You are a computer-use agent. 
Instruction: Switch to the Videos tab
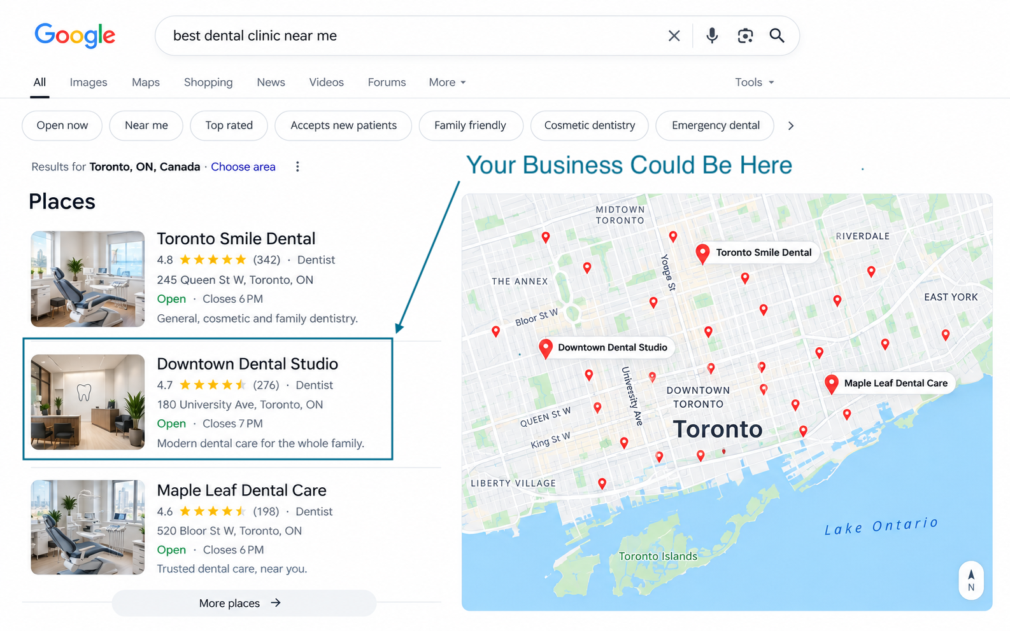326,82
